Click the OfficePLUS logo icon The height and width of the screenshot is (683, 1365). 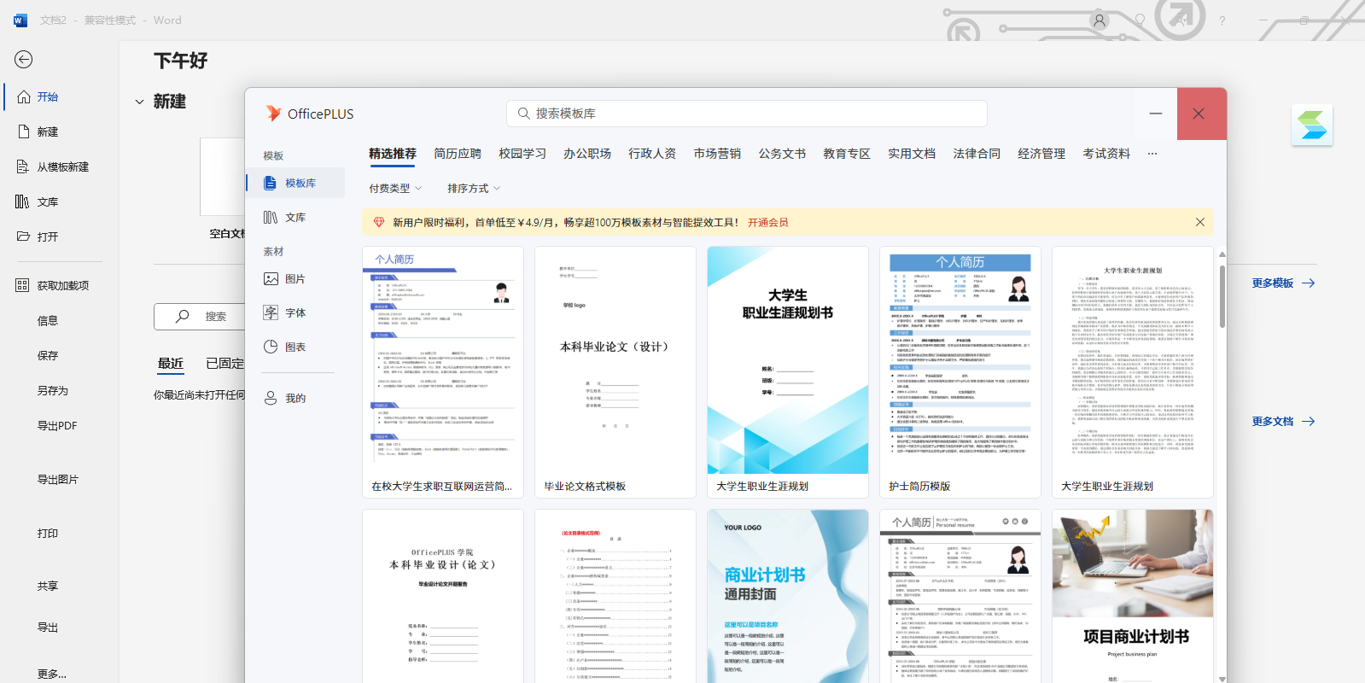(273, 114)
